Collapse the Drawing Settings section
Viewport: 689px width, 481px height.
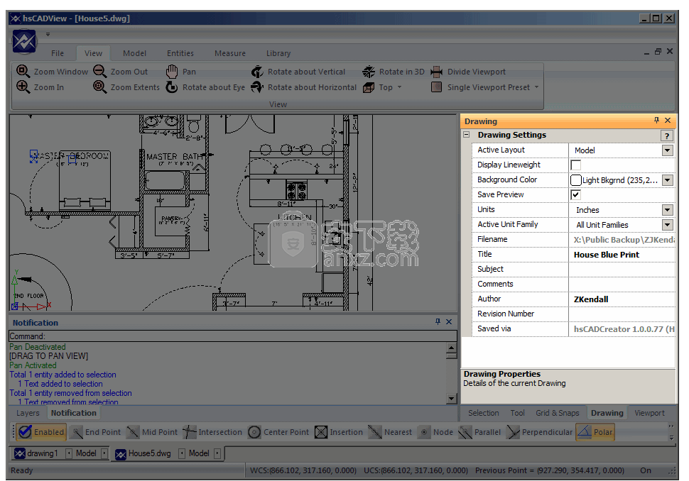click(467, 135)
